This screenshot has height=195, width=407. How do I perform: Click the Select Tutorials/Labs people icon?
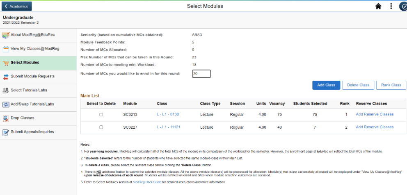pos(6,91)
